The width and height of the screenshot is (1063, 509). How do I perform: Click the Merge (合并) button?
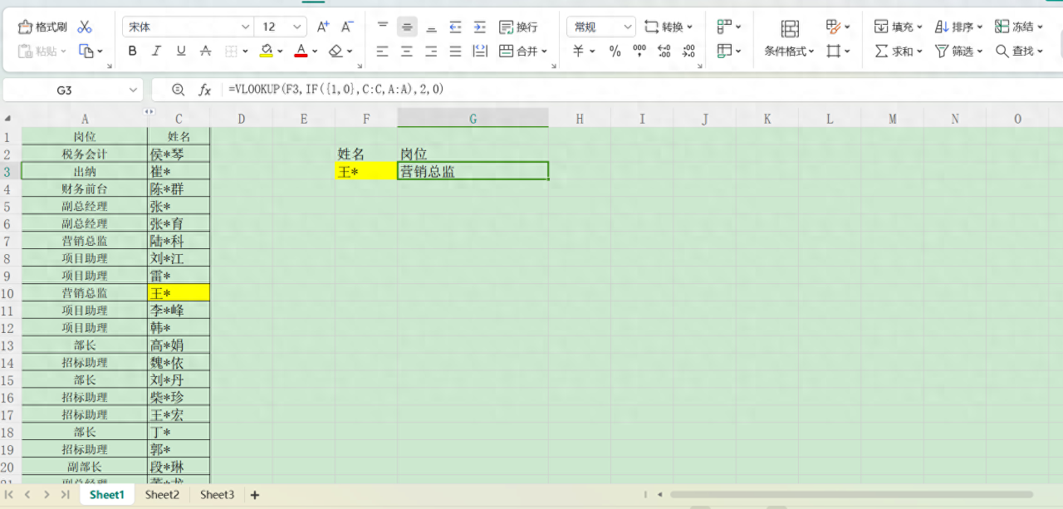coord(523,51)
